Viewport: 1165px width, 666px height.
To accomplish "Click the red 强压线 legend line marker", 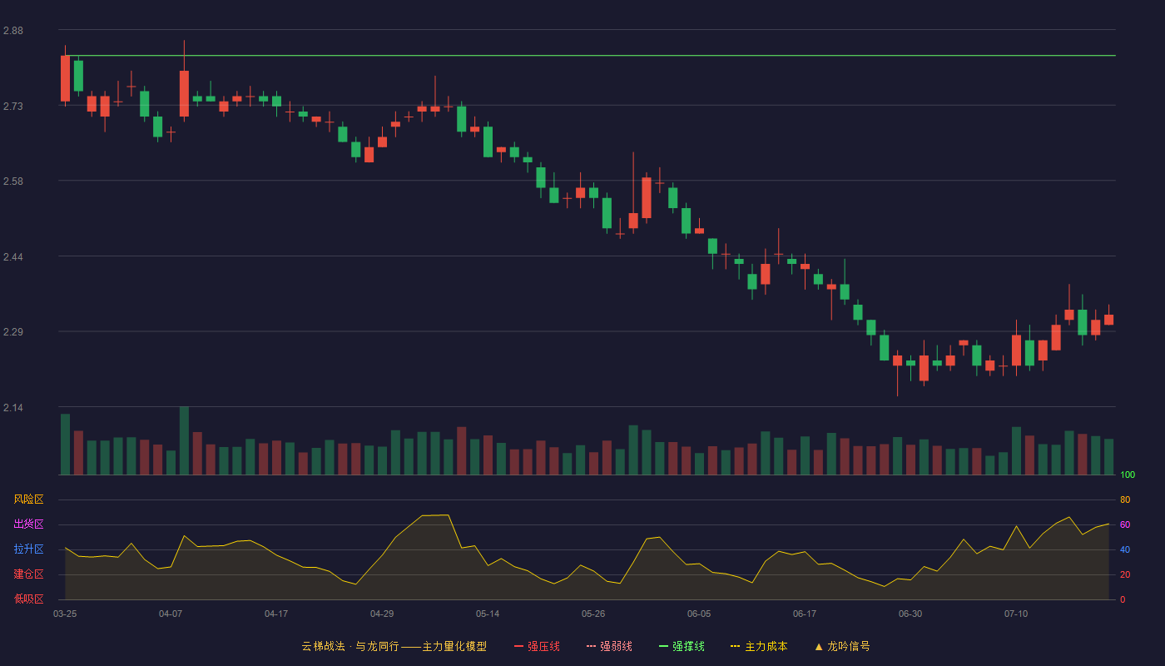I will (518, 646).
